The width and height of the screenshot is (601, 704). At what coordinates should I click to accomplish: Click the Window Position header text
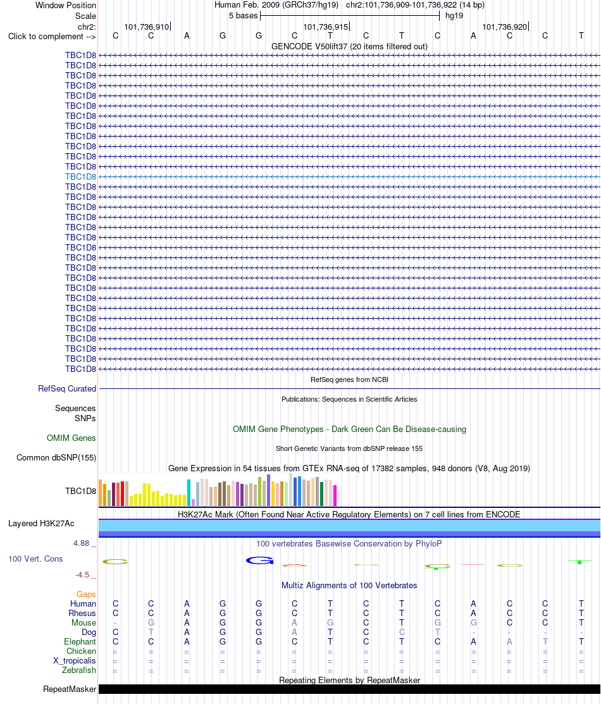click(x=66, y=6)
